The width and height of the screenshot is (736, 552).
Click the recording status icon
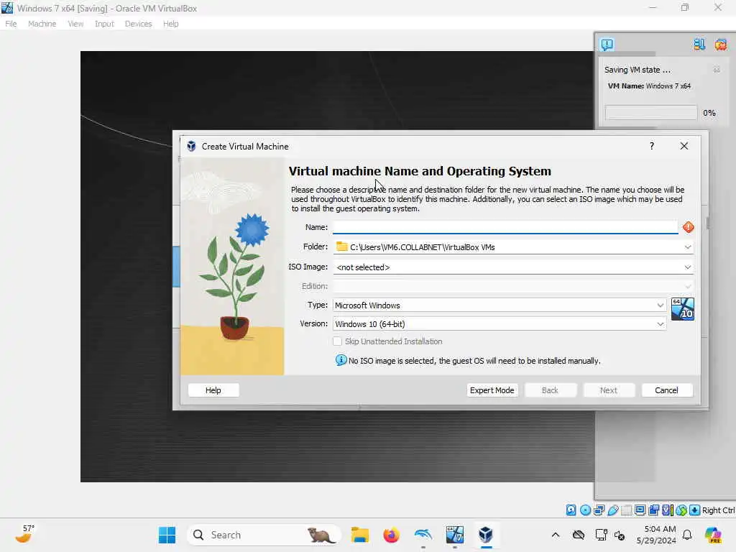pos(653,510)
